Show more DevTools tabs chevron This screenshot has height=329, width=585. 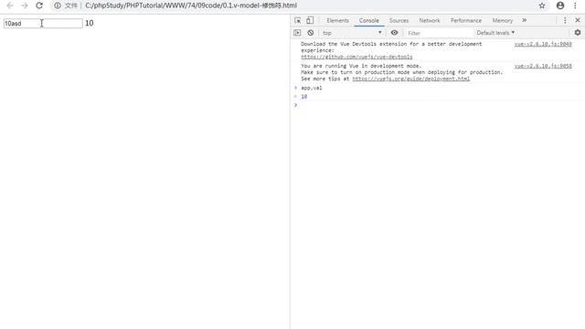pos(524,20)
